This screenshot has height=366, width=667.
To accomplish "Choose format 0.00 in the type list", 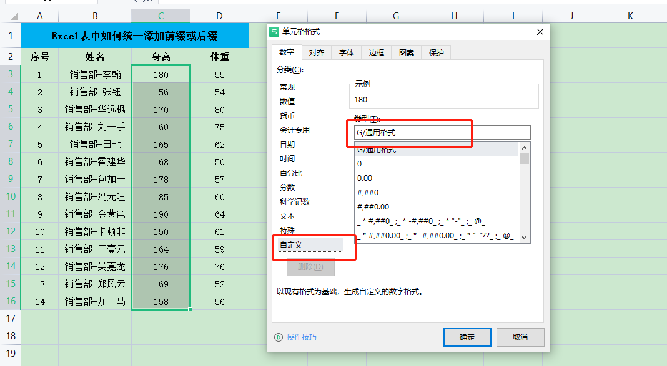I will 437,178.
